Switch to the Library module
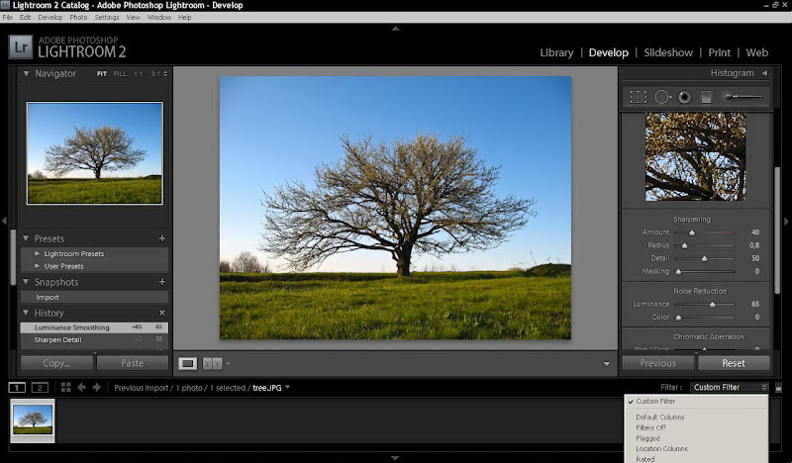 (x=556, y=52)
